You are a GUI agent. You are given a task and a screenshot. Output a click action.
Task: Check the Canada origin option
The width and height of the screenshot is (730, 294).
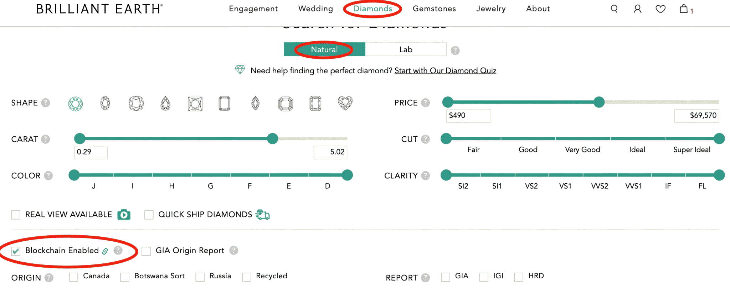(x=74, y=277)
